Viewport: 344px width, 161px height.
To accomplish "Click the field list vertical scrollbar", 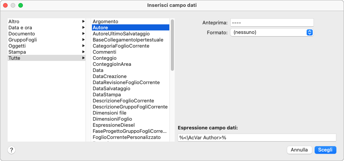I will pos(172,46).
